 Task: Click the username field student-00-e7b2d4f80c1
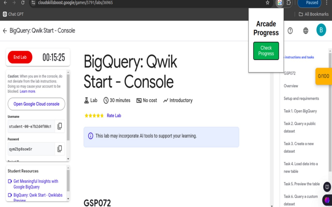31,126
